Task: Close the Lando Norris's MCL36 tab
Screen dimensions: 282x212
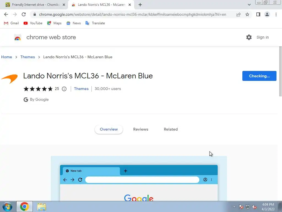Action: pos(130,5)
